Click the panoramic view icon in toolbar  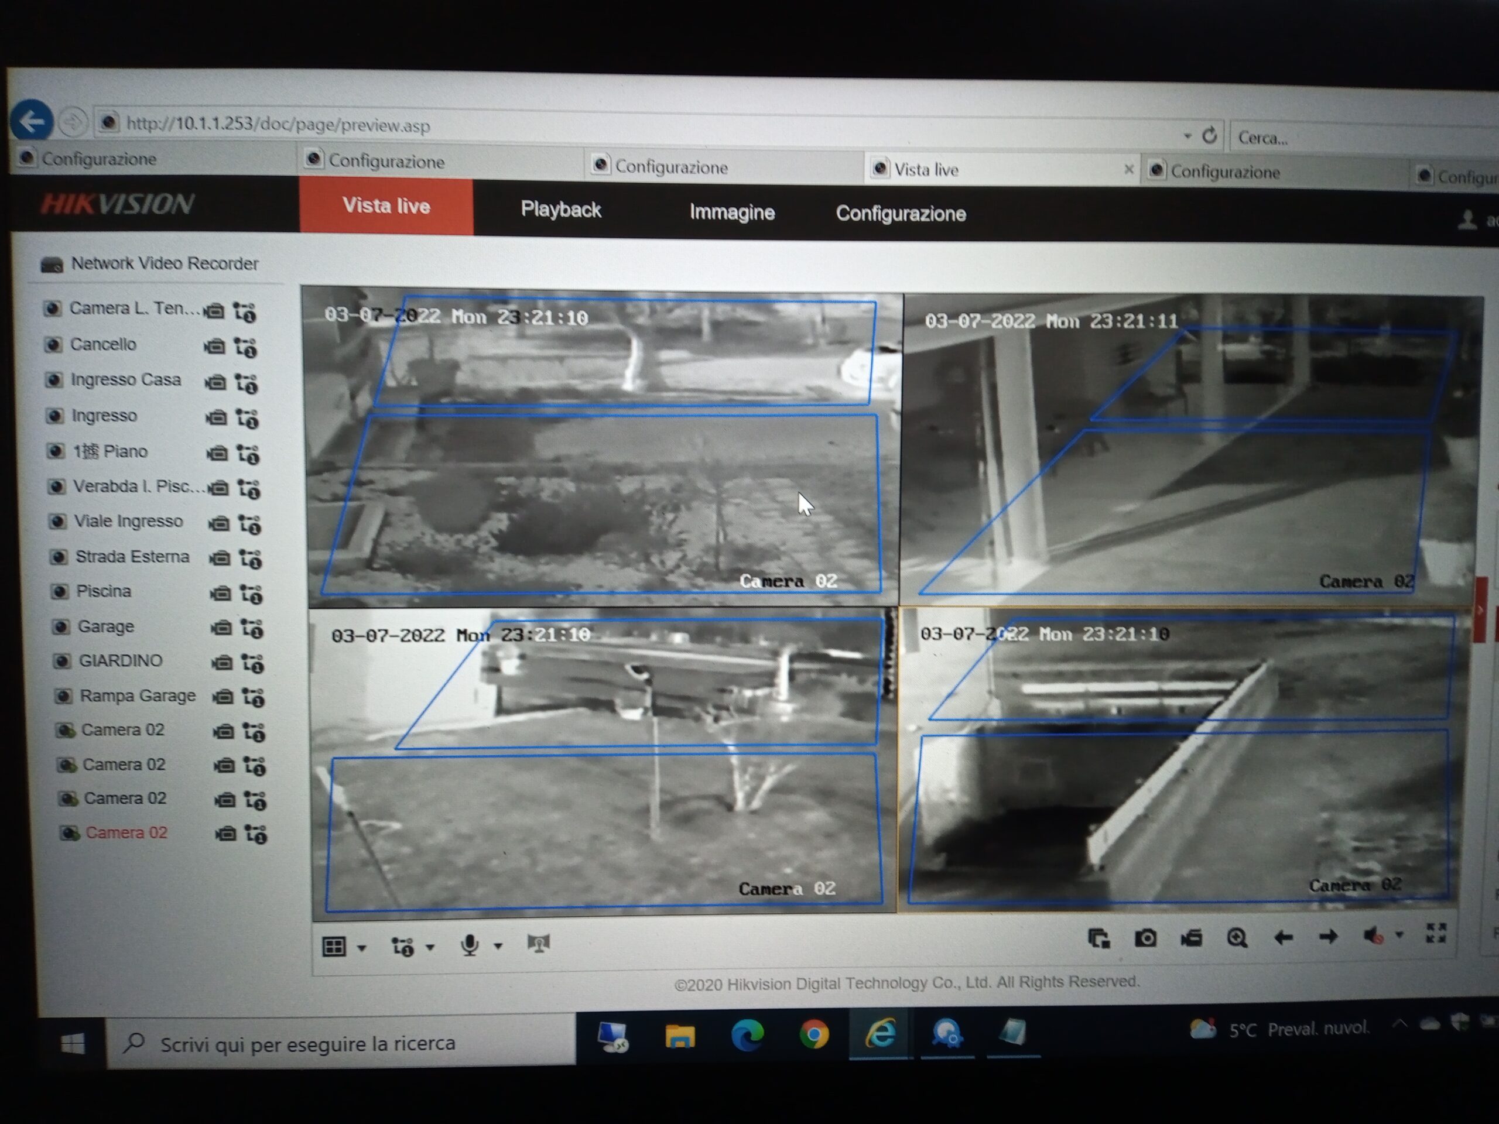tap(539, 943)
